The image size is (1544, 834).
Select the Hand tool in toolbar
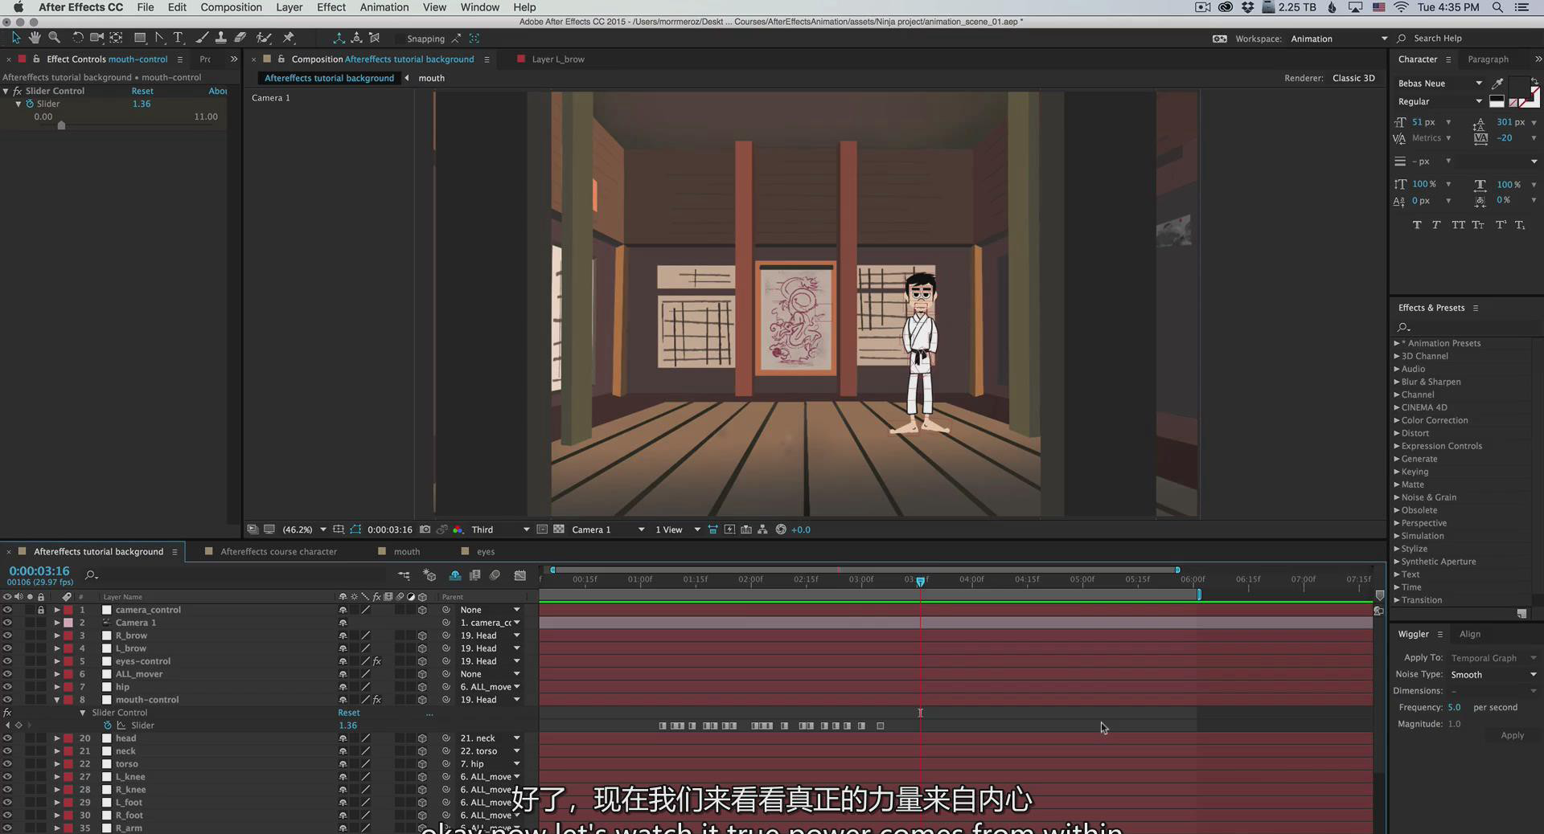[x=35, y=38]
